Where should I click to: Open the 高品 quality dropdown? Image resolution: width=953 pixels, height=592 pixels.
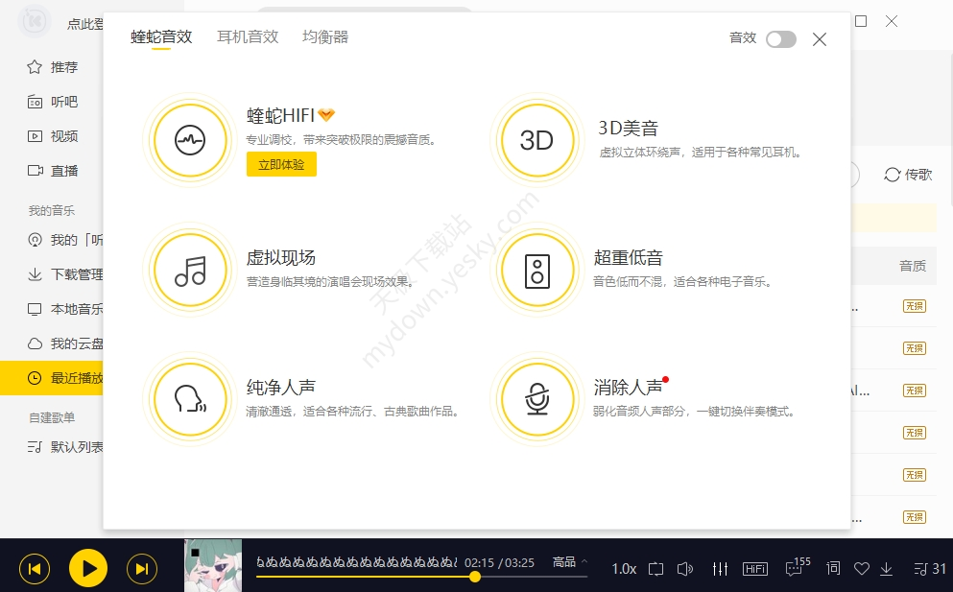(569, 562)
